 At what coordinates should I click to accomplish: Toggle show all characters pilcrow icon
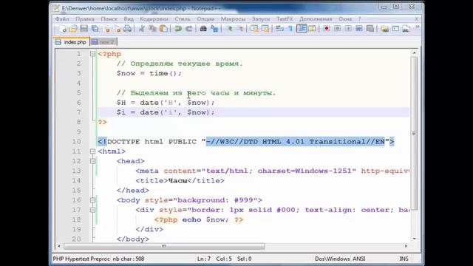290,29
